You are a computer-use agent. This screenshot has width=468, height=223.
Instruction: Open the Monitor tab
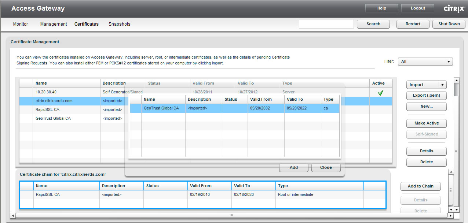[x=21, y=24]
